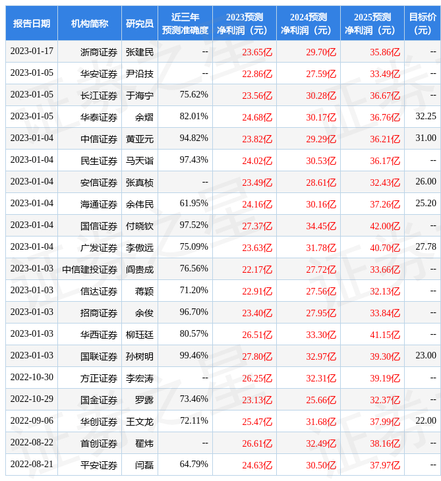441x481 pixels.
Task: Click accuracy value 94.82%
Action: coord(194,138)
